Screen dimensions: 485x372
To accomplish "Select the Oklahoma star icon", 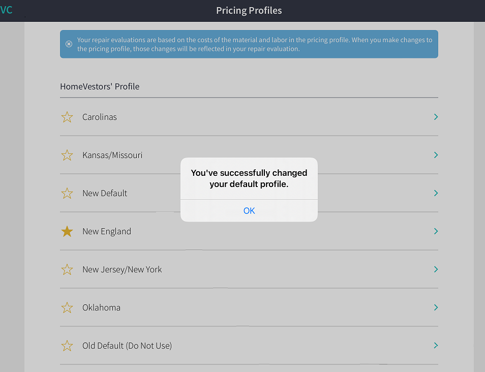I will (67, 307).
